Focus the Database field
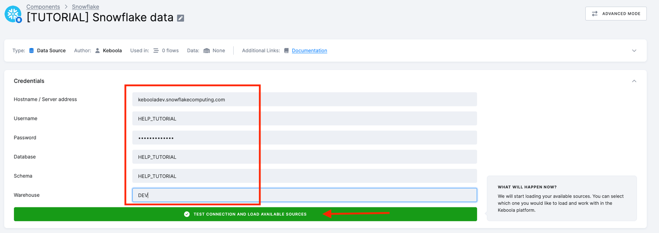This screenshot has height=233, width=659. tap(305, 156)
